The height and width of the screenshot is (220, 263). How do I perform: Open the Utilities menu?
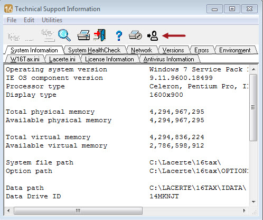(x=52, y=20)
